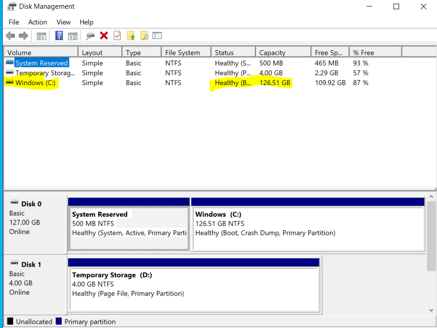
Task: Sort by the % Free column header
Action: pos(375,52)
